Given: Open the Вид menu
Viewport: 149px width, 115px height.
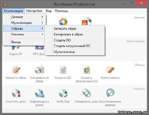Looking at the screenshot, I should click(x=49, y=11).
